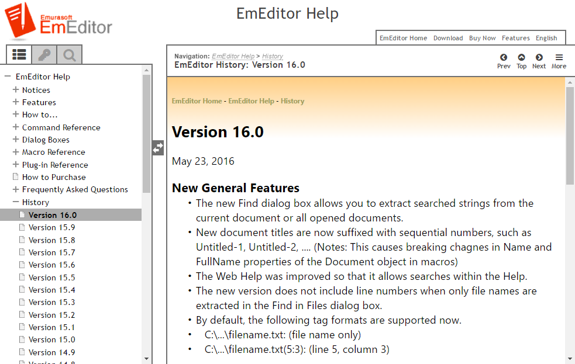The width and height of the screenshot is (575, 364).
Task: Click the tree pane scroll-down arrow
Action: (x=146, y=359)
